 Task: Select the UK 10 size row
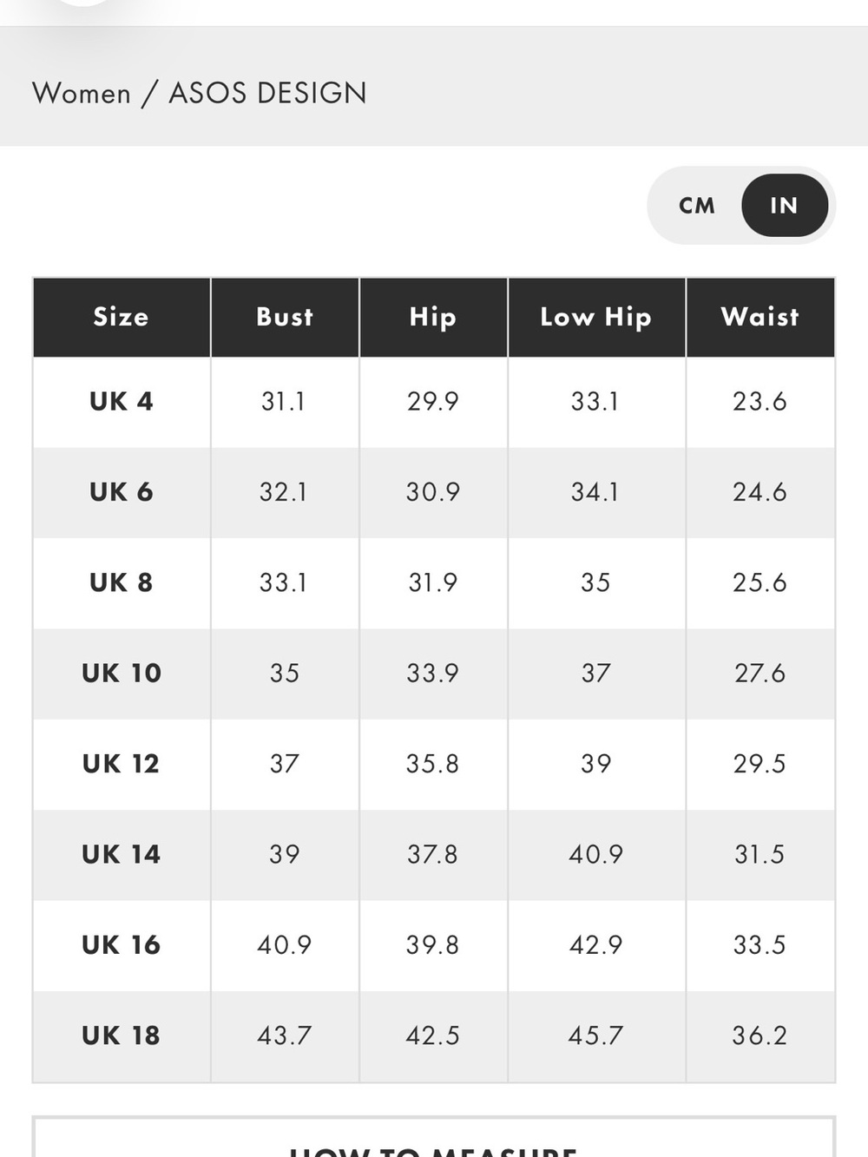(434, 674)
